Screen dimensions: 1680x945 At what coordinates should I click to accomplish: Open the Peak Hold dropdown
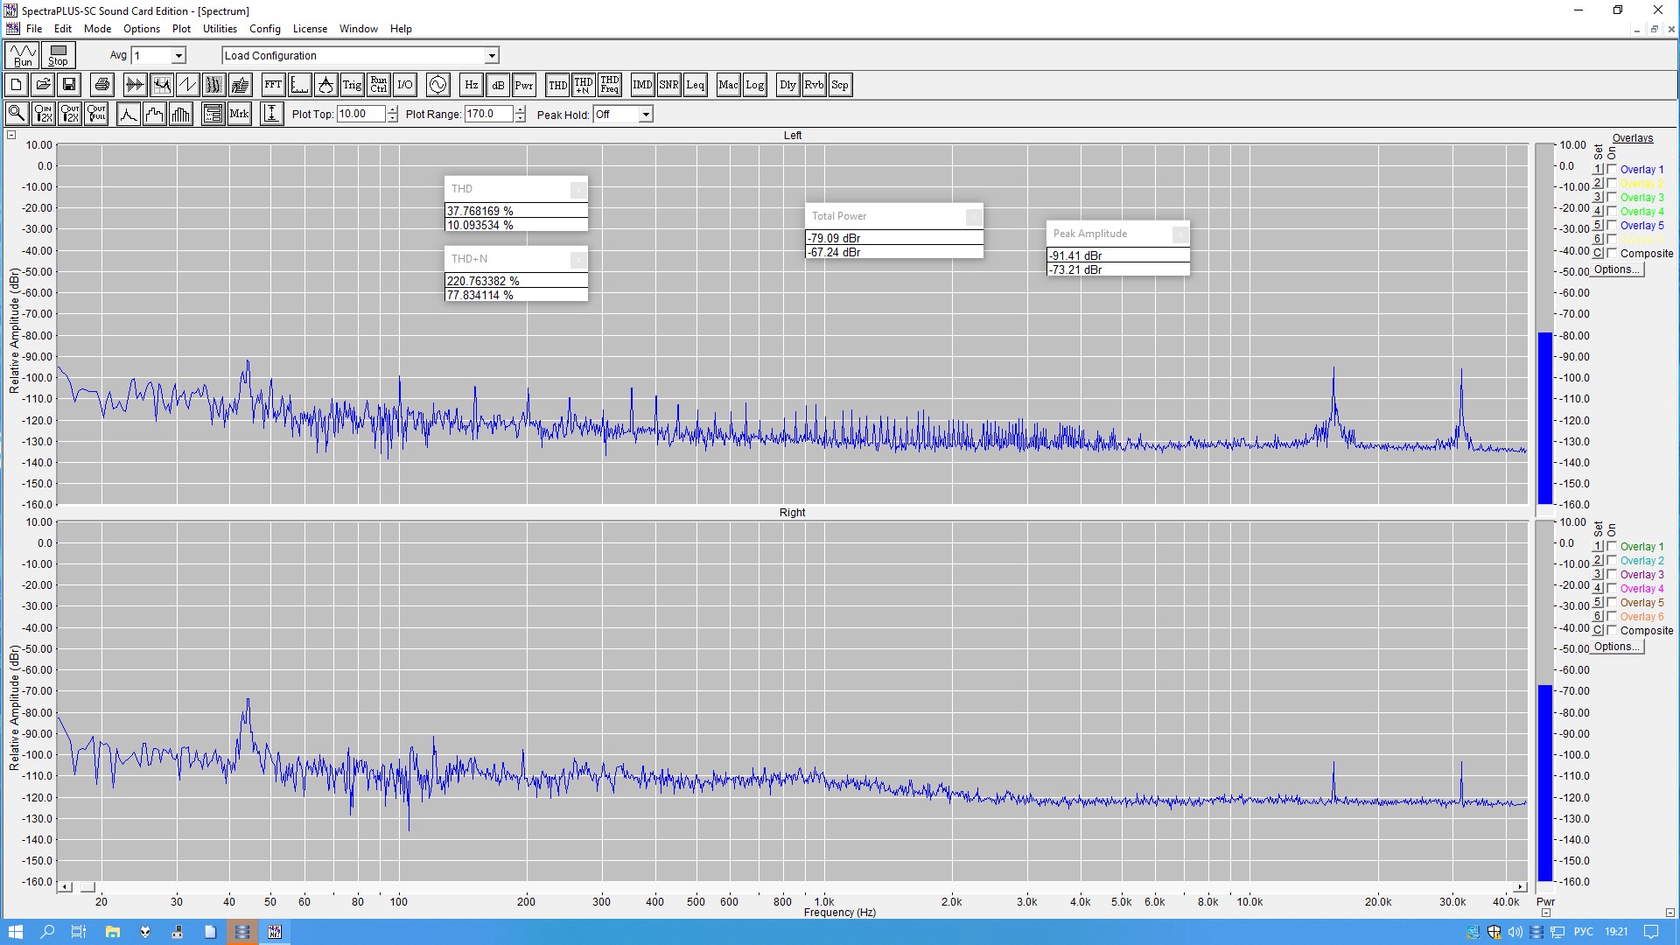(645, 115)
